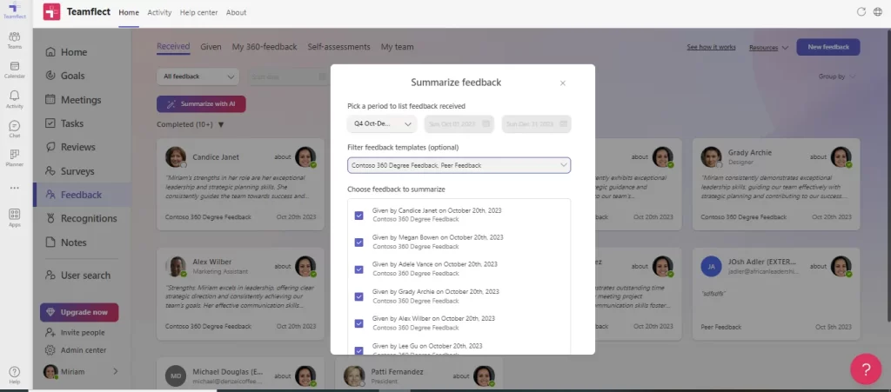Open Meetings in the sidebar
This screenshot has height=392, width=891.
tap(82, 100)
